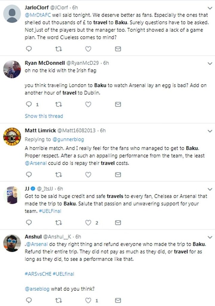Click Show this thread link

point(44,116)
